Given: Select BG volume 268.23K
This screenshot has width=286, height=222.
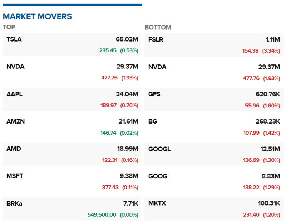Looking at the screenshot, I should coord(268,121).
